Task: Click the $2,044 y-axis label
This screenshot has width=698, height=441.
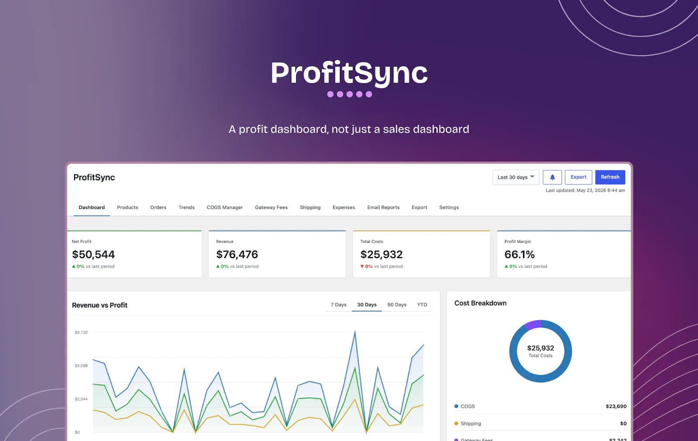Action: coord(81,399)
